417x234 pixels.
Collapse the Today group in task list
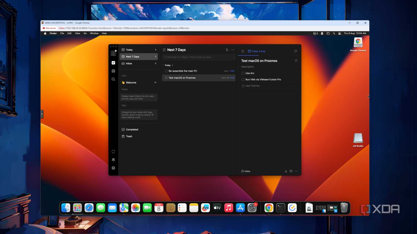pos(163,65)
